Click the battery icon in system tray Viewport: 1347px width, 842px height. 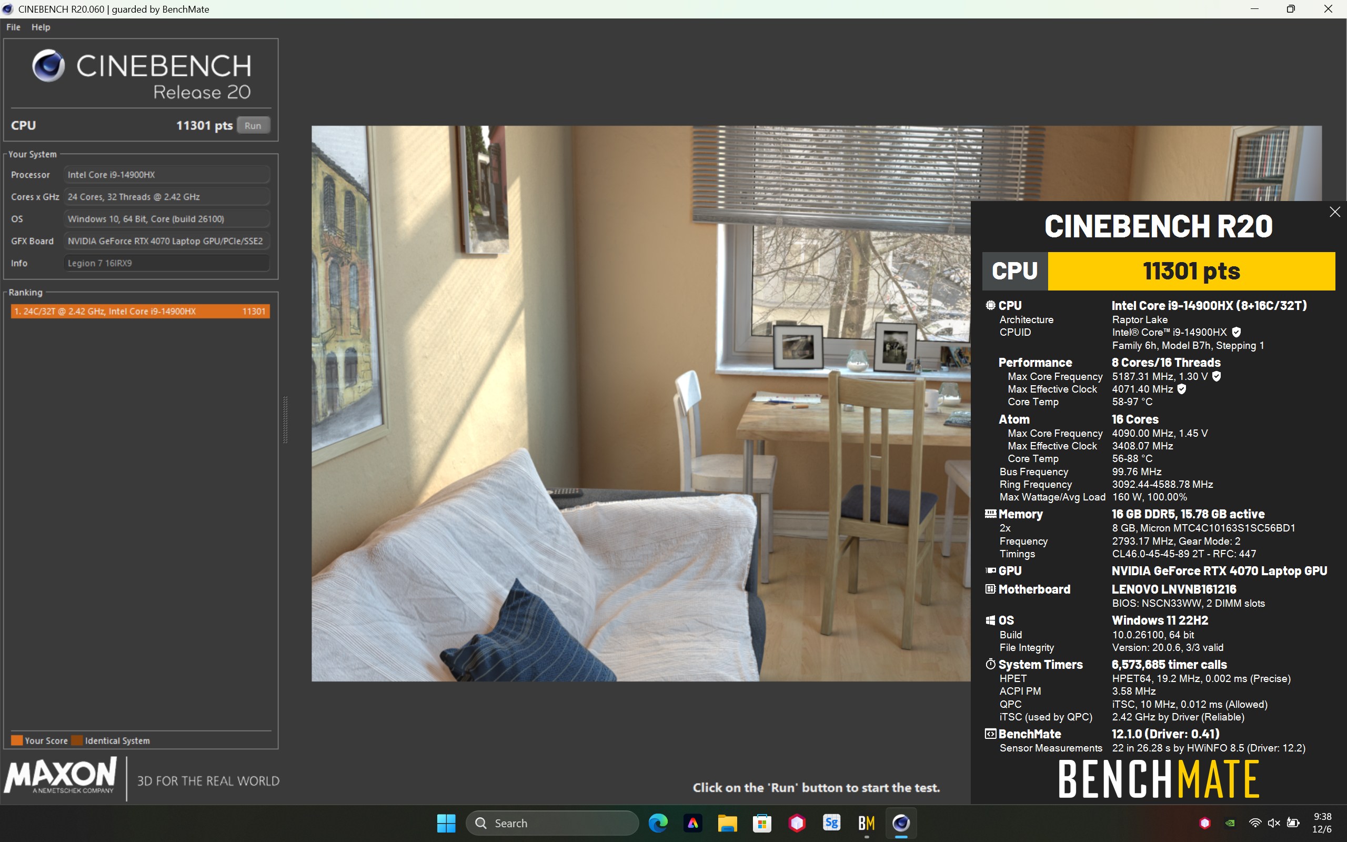click(x=1293, y=823)
